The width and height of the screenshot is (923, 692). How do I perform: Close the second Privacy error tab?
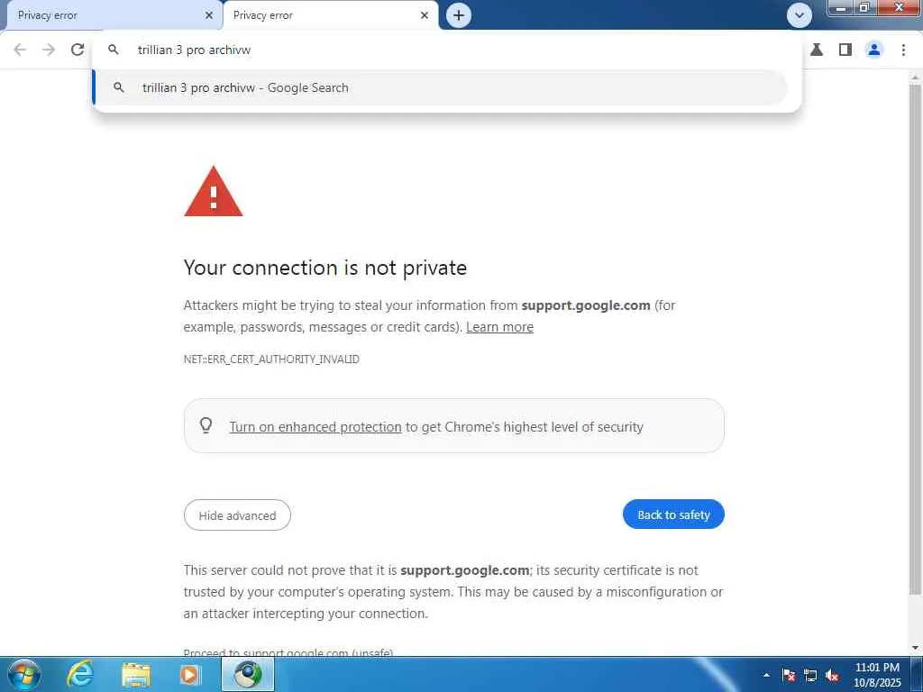coord(425,15)
